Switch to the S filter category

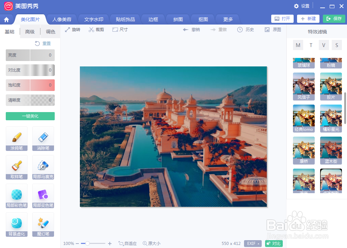tap(336, 45)
